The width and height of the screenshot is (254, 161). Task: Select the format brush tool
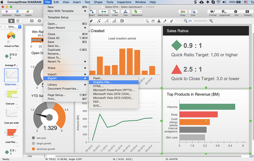tap(171, 21)
